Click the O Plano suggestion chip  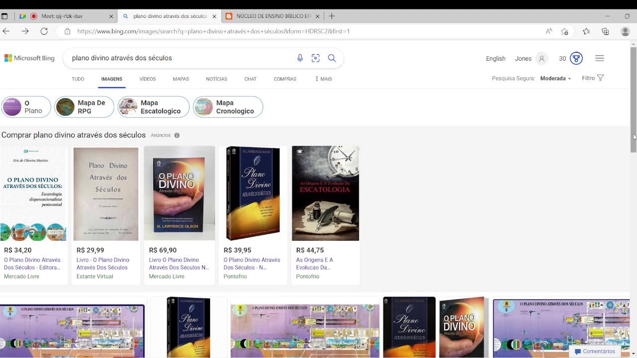26,107
